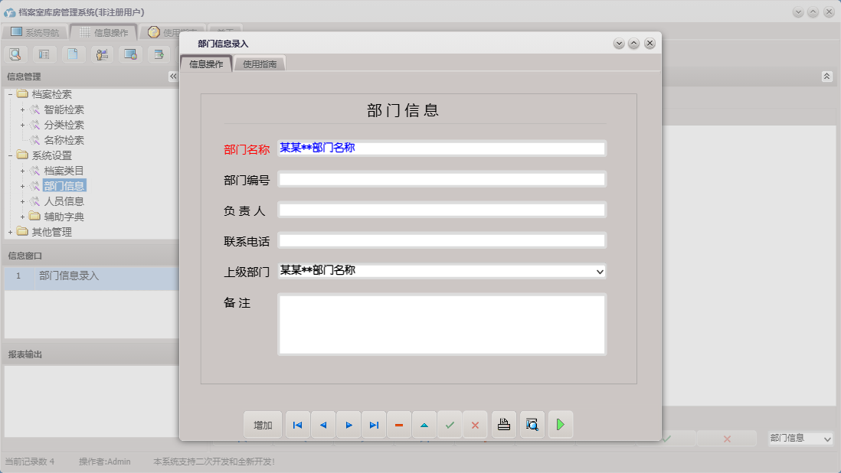Click inside the 部门编号 input field
The height and width of the screenshot is (473, 841).
(441, 179)
